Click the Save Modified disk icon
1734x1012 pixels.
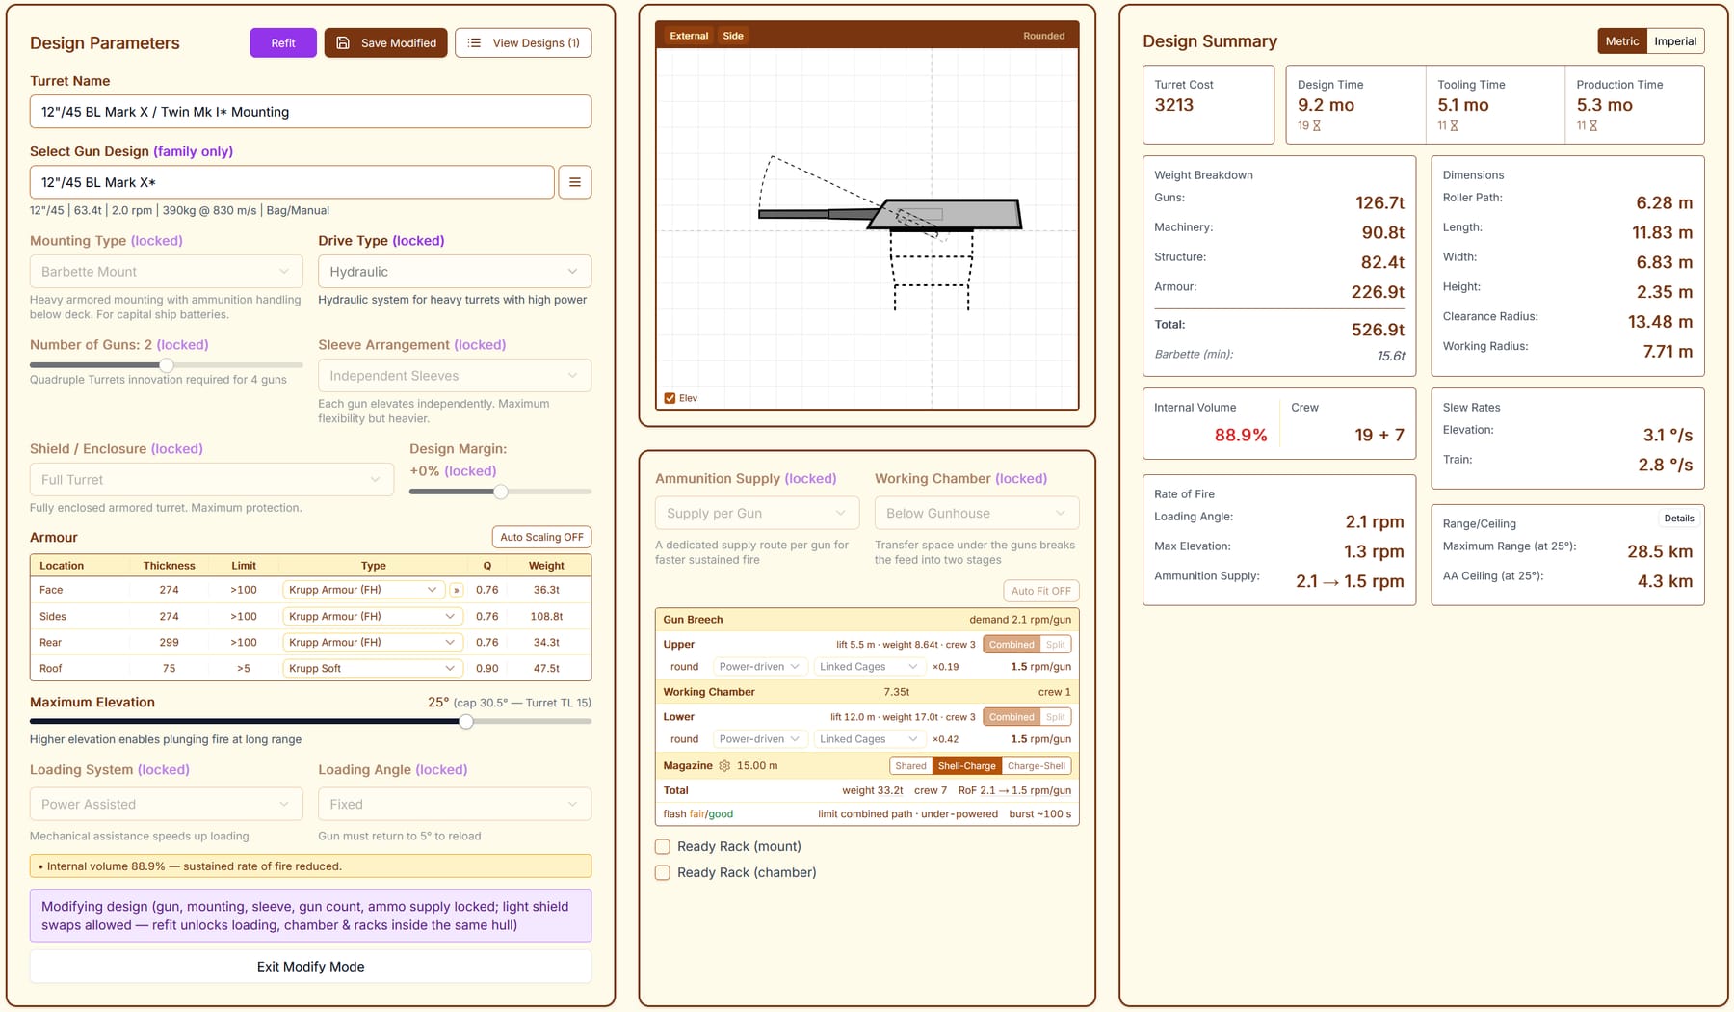tap(343, 43)
